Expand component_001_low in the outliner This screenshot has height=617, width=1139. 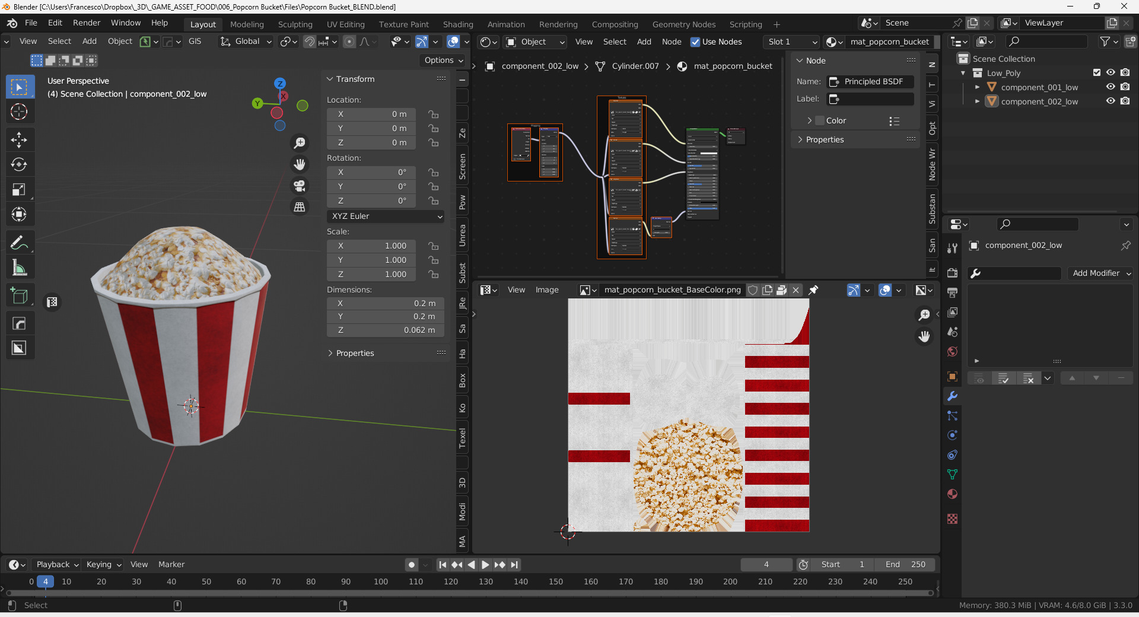(977, 87)
